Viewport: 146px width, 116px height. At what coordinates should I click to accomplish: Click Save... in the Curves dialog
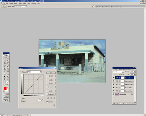pyautogui.click(x=51, y=83)
